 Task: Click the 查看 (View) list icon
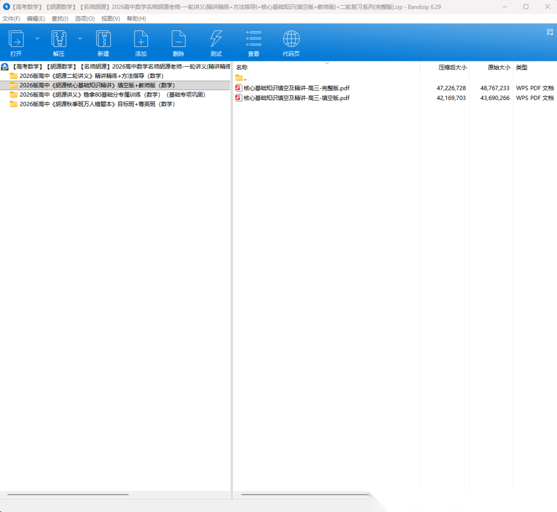coord(254,40)
